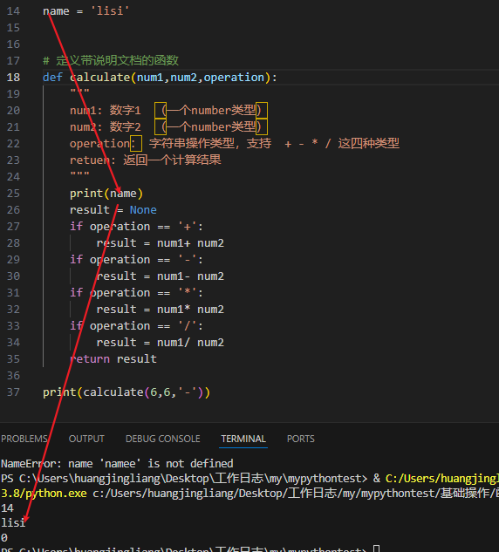Screen dimensions: 499x552
Task: Click 'result = num1+ num2' line
Action: (161, 243)
